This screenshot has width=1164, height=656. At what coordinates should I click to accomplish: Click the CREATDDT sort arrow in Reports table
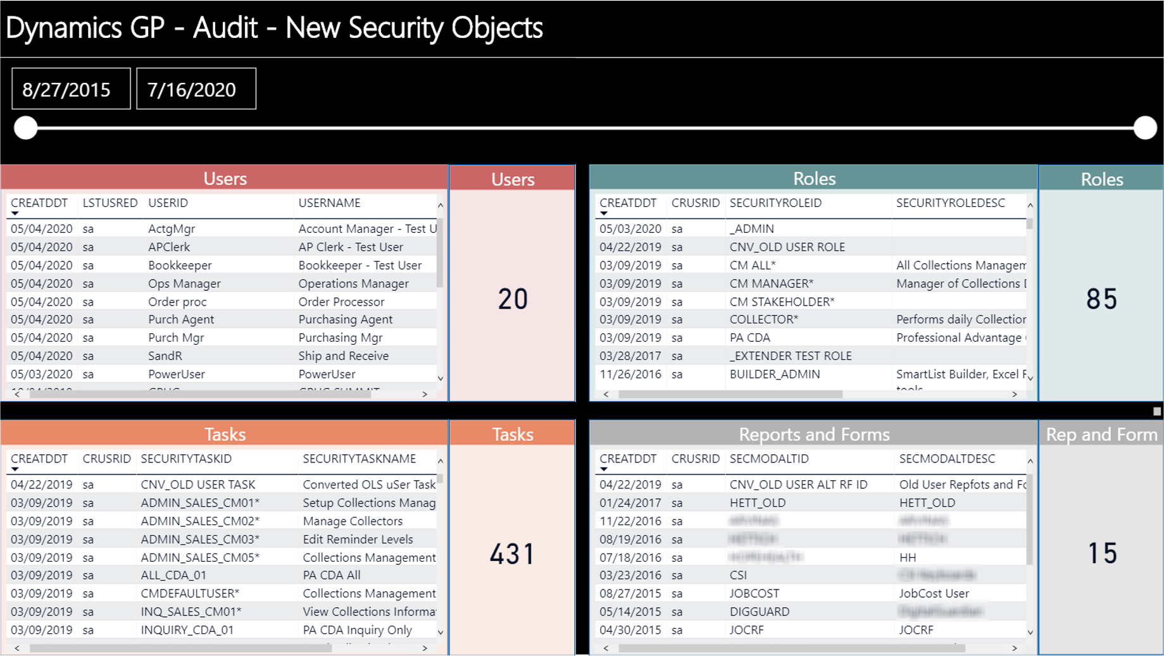tap(604, 469)
